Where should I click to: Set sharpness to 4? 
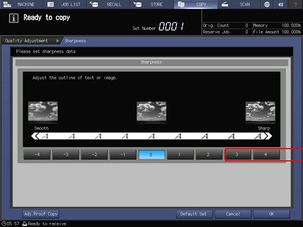[x=267, y=154]
